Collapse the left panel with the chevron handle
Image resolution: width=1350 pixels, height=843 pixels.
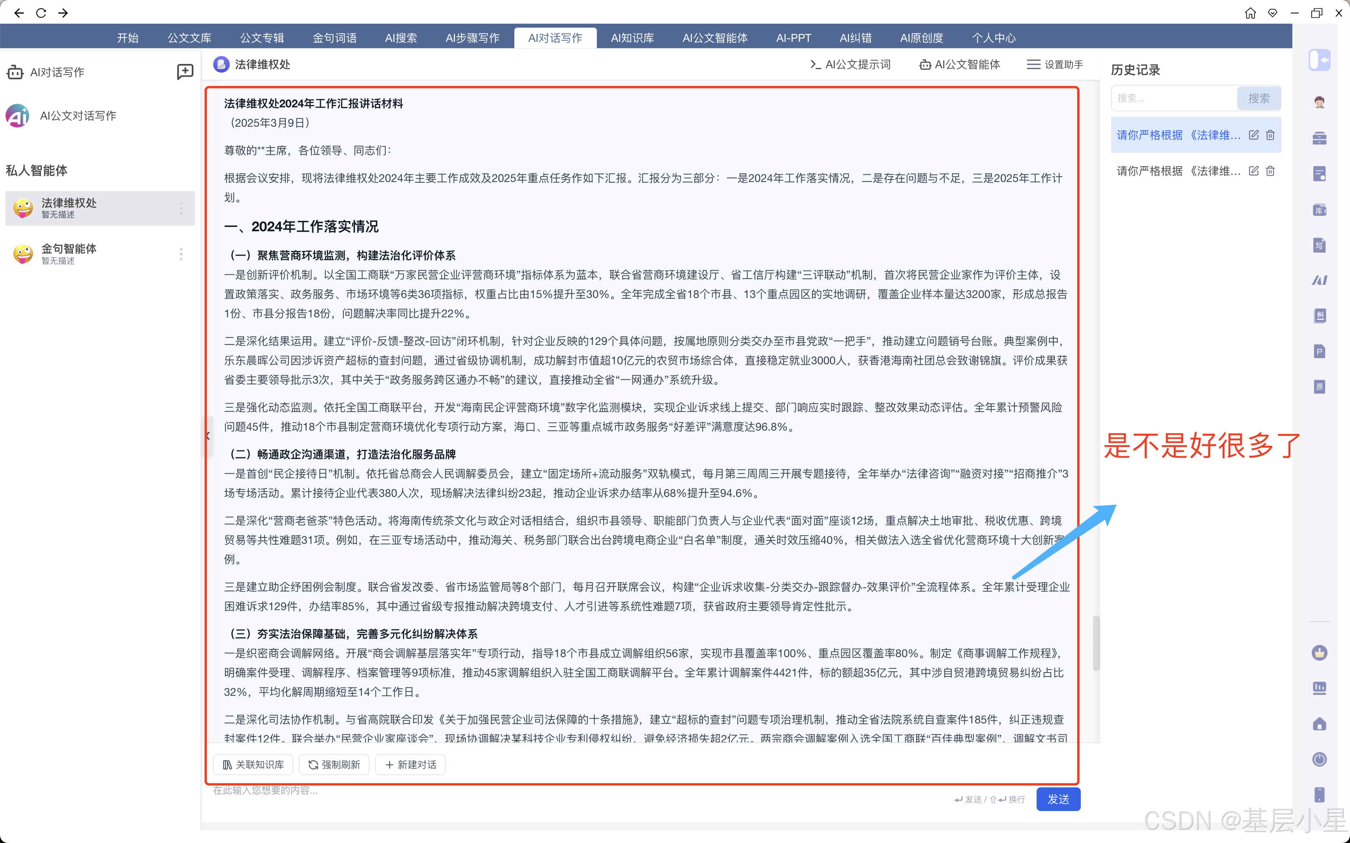[208, 435]
